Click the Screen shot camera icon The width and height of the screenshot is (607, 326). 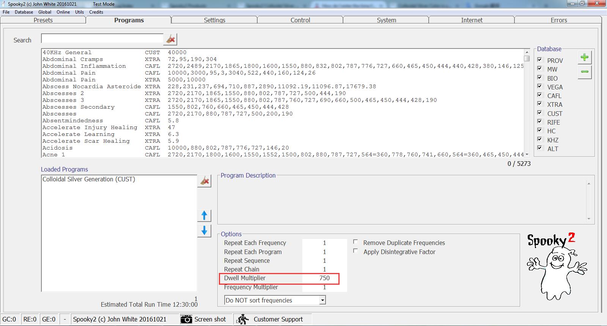click(186, 319)
